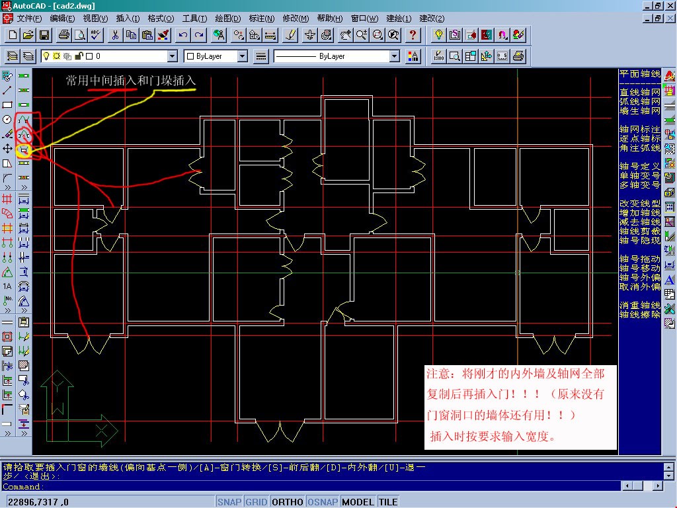677x508 pixels.
Task: Select the Rectangle drawing tool
Action: (7, 105)
